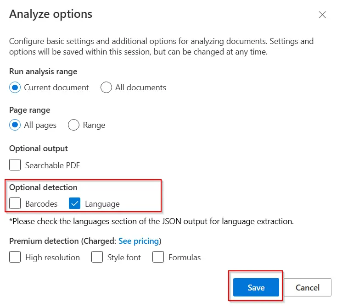Click the Cancel button
This screenshot has width=342, height=307.
tap(308, 288)
